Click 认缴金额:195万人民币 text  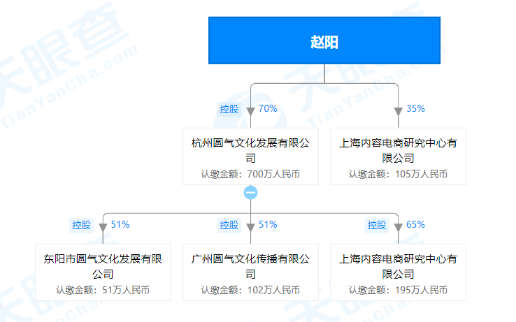pos(399,290)
